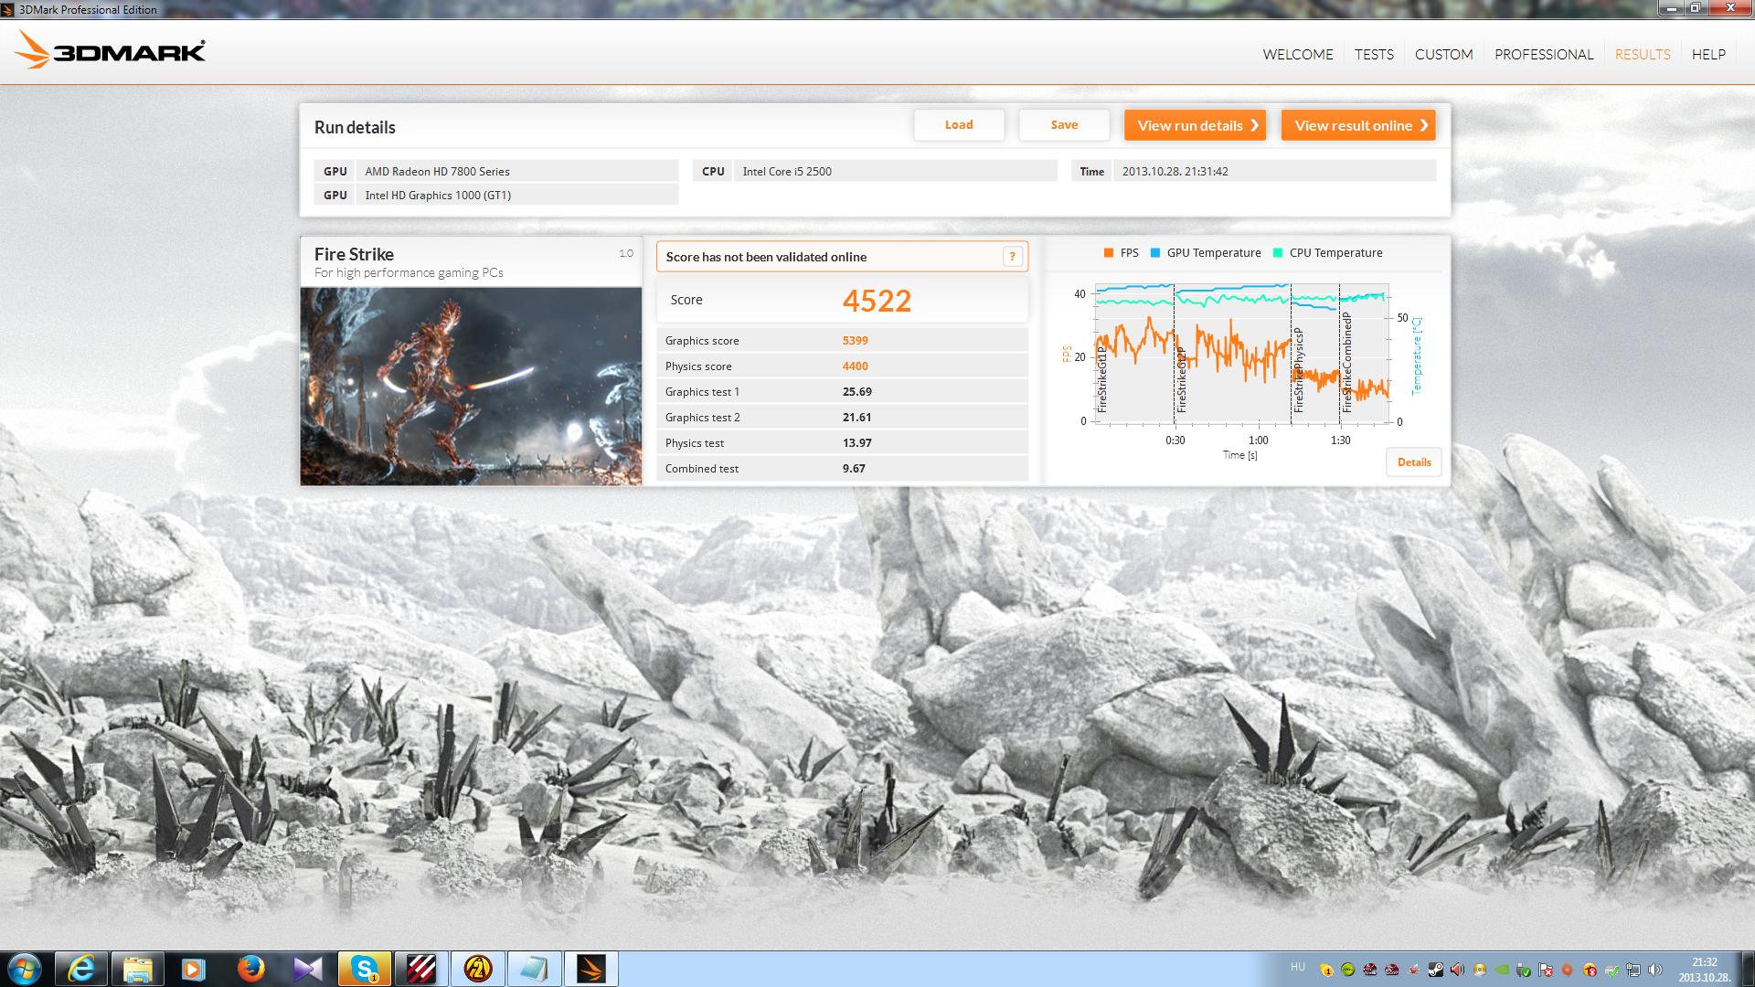The height and width of the screenshot is (987, 1755).
Task: Click the green round tray icon
Action: pos(1347,970)
